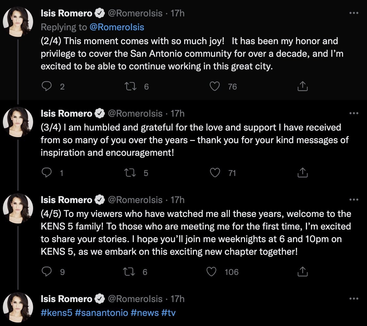Like the tweet with 106 likes
The width and height of the screenshot is (367, 326).
click(x=211, y=272)
